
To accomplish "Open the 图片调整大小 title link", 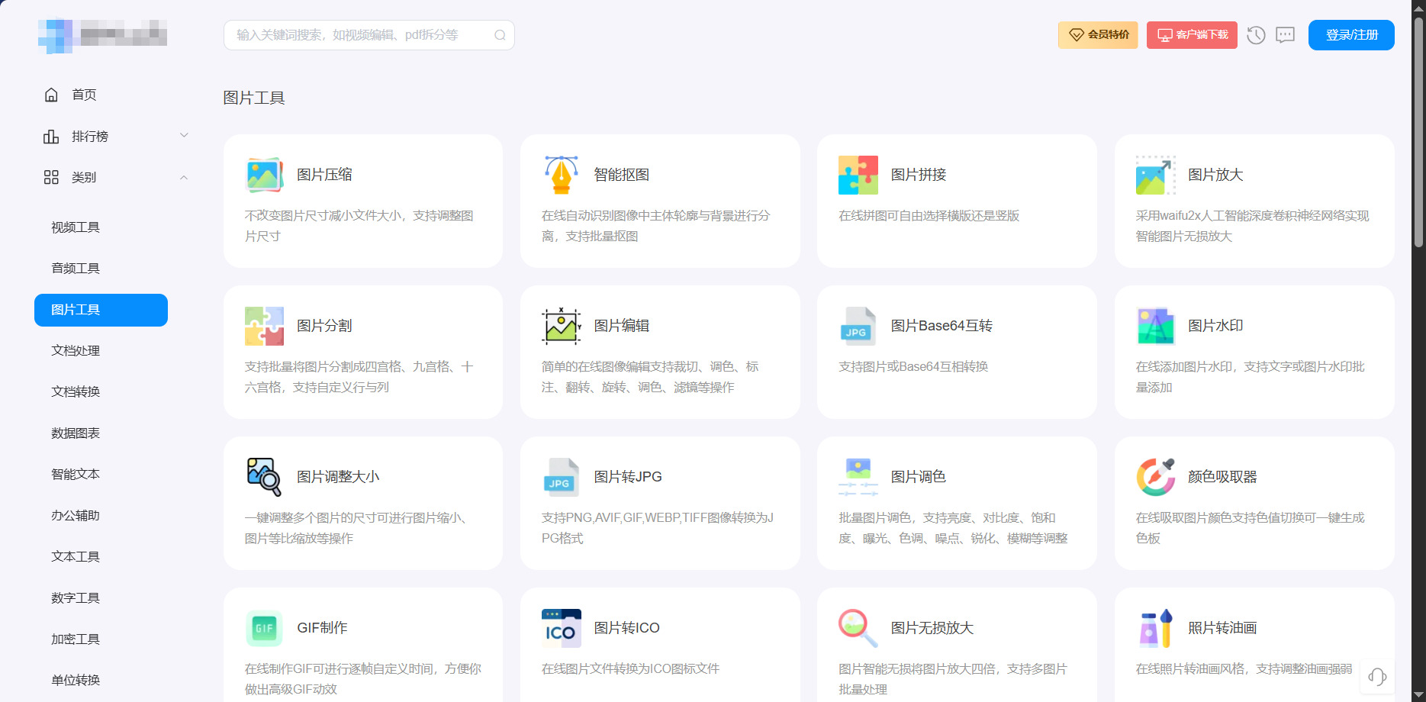I will (x=338, y=477).
